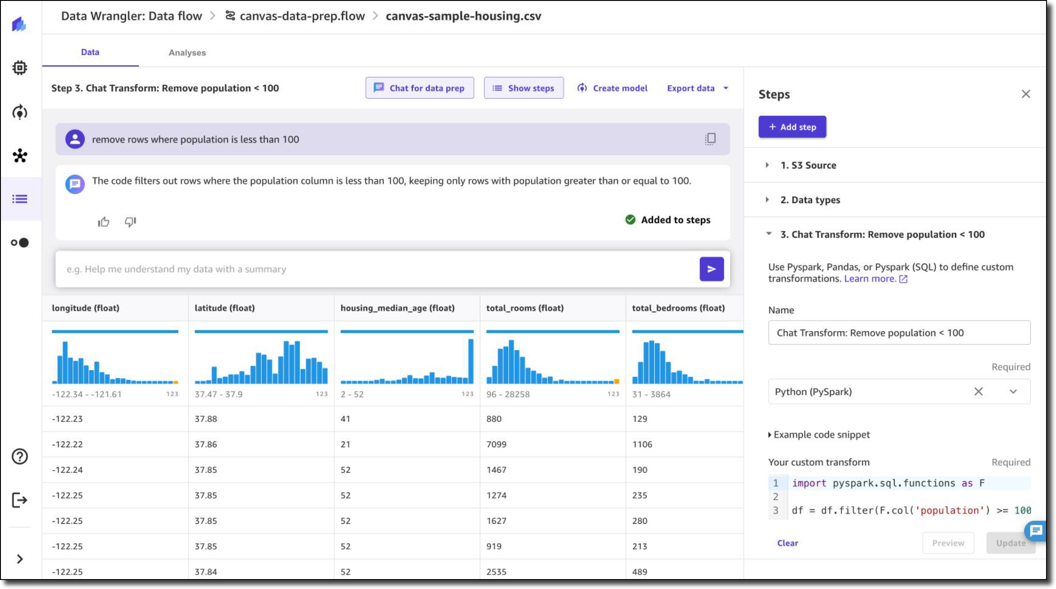The image size is (1056, 589).
Task: Open the Help question mark icon
Action: (20, 457)
